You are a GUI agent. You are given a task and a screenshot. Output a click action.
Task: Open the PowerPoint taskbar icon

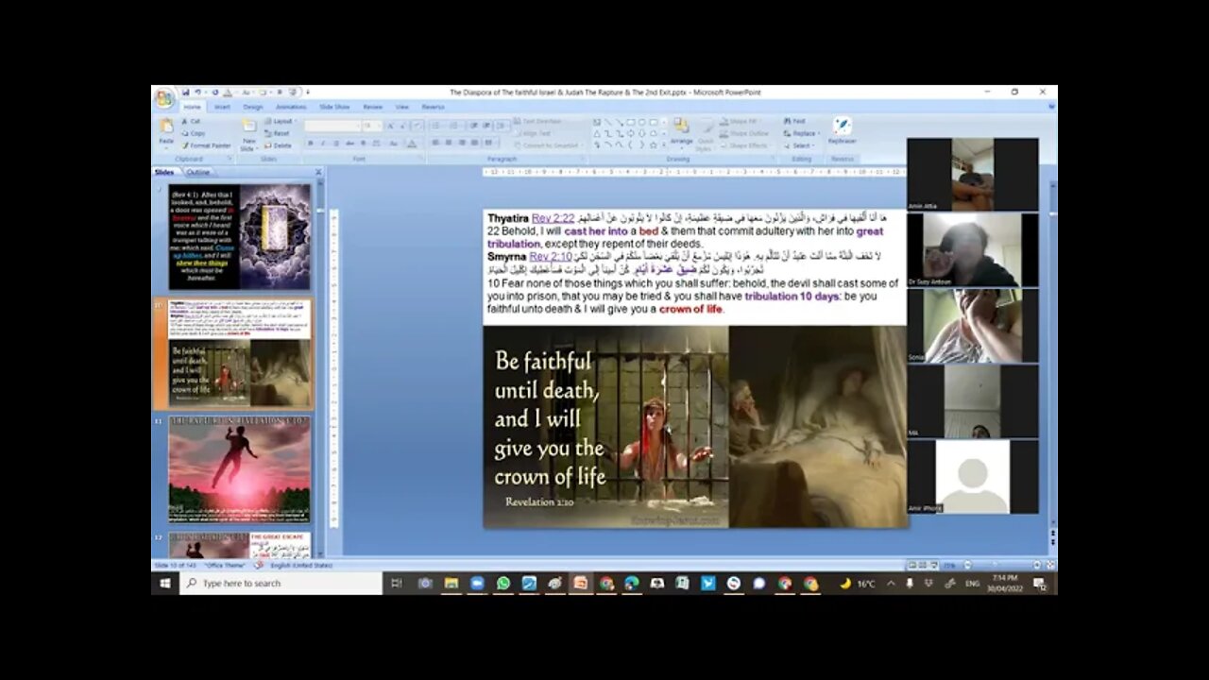tap(581, 584)
